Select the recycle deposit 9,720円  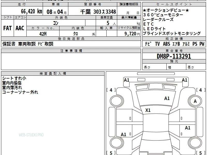(132, 34)
